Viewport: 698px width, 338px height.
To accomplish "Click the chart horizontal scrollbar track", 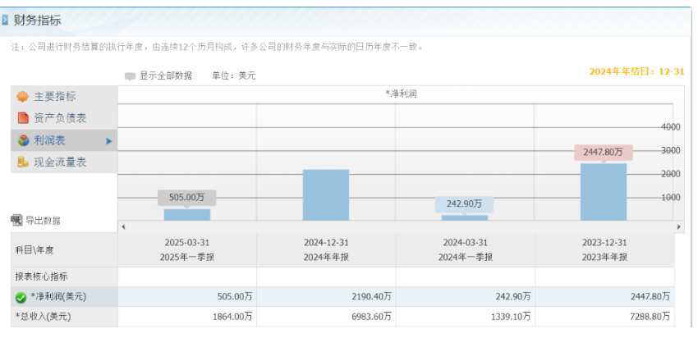I will (401, 226).
